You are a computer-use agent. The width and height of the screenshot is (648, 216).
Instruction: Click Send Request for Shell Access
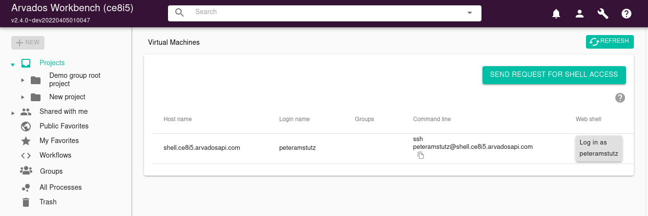[554, 75]
